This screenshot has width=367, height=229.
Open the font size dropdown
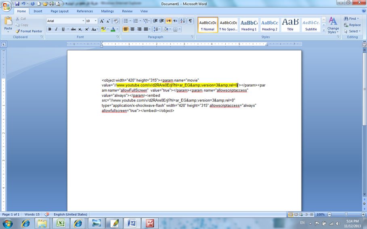coord(96,21)
